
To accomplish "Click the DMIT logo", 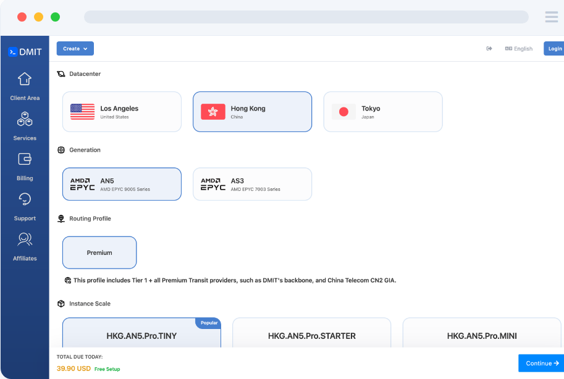I will tap(25, 52).
